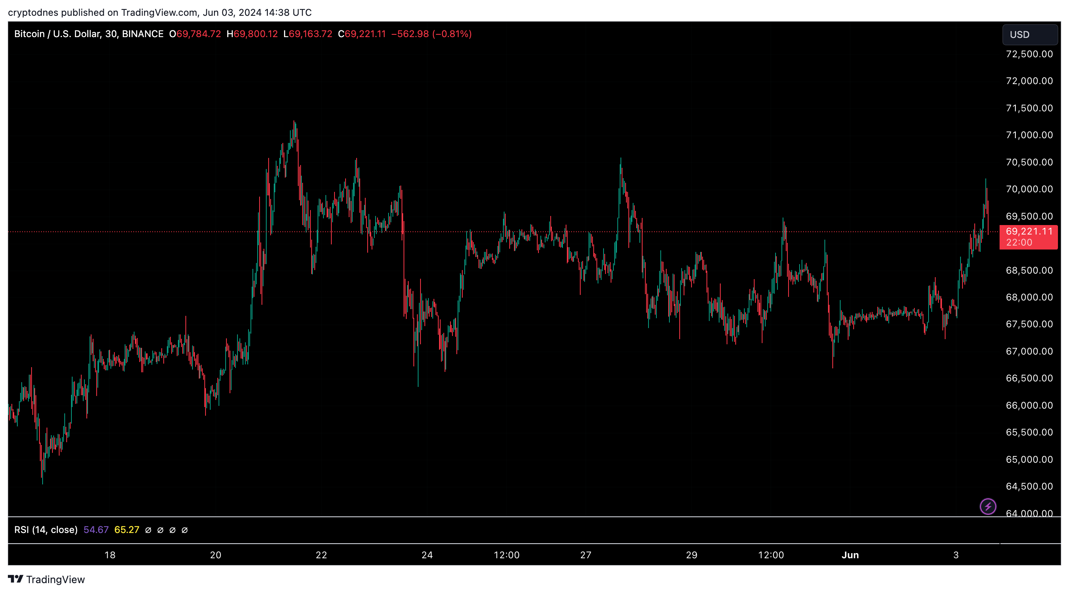Screen dimensions: 1069x593
Task: Click the 64,500.00 price axis label
Action: tap(1029, 486)
